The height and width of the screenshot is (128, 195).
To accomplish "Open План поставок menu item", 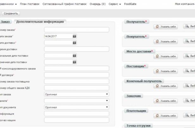I will pyautogui.click(x=30, y=4).
